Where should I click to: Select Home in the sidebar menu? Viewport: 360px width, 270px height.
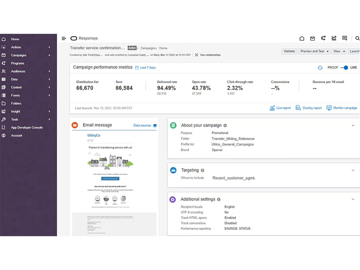(15, 39)
